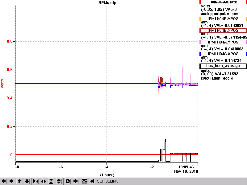The width and height of the screenshot is (247, 185).
Task: Select the HallADAQState legend entry
Action: (x=223, y=2)
